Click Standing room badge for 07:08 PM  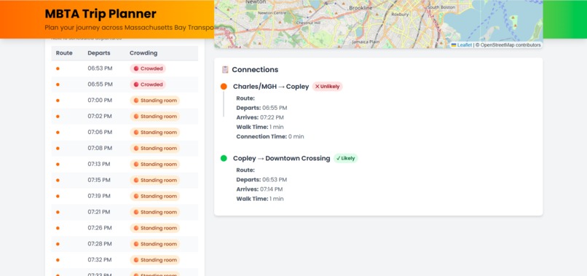[154, 149]
